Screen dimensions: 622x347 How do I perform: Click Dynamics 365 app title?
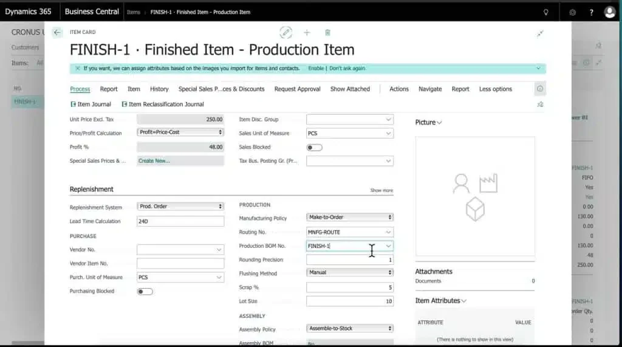click(28, 12)
